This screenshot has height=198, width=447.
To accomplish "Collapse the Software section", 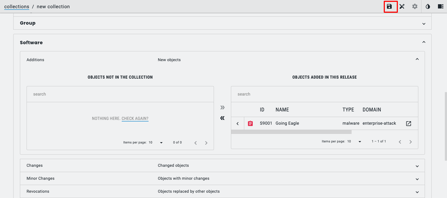I will coord(424,42).
